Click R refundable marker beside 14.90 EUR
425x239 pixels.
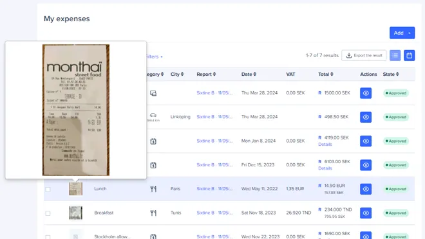tap(320, 186)
